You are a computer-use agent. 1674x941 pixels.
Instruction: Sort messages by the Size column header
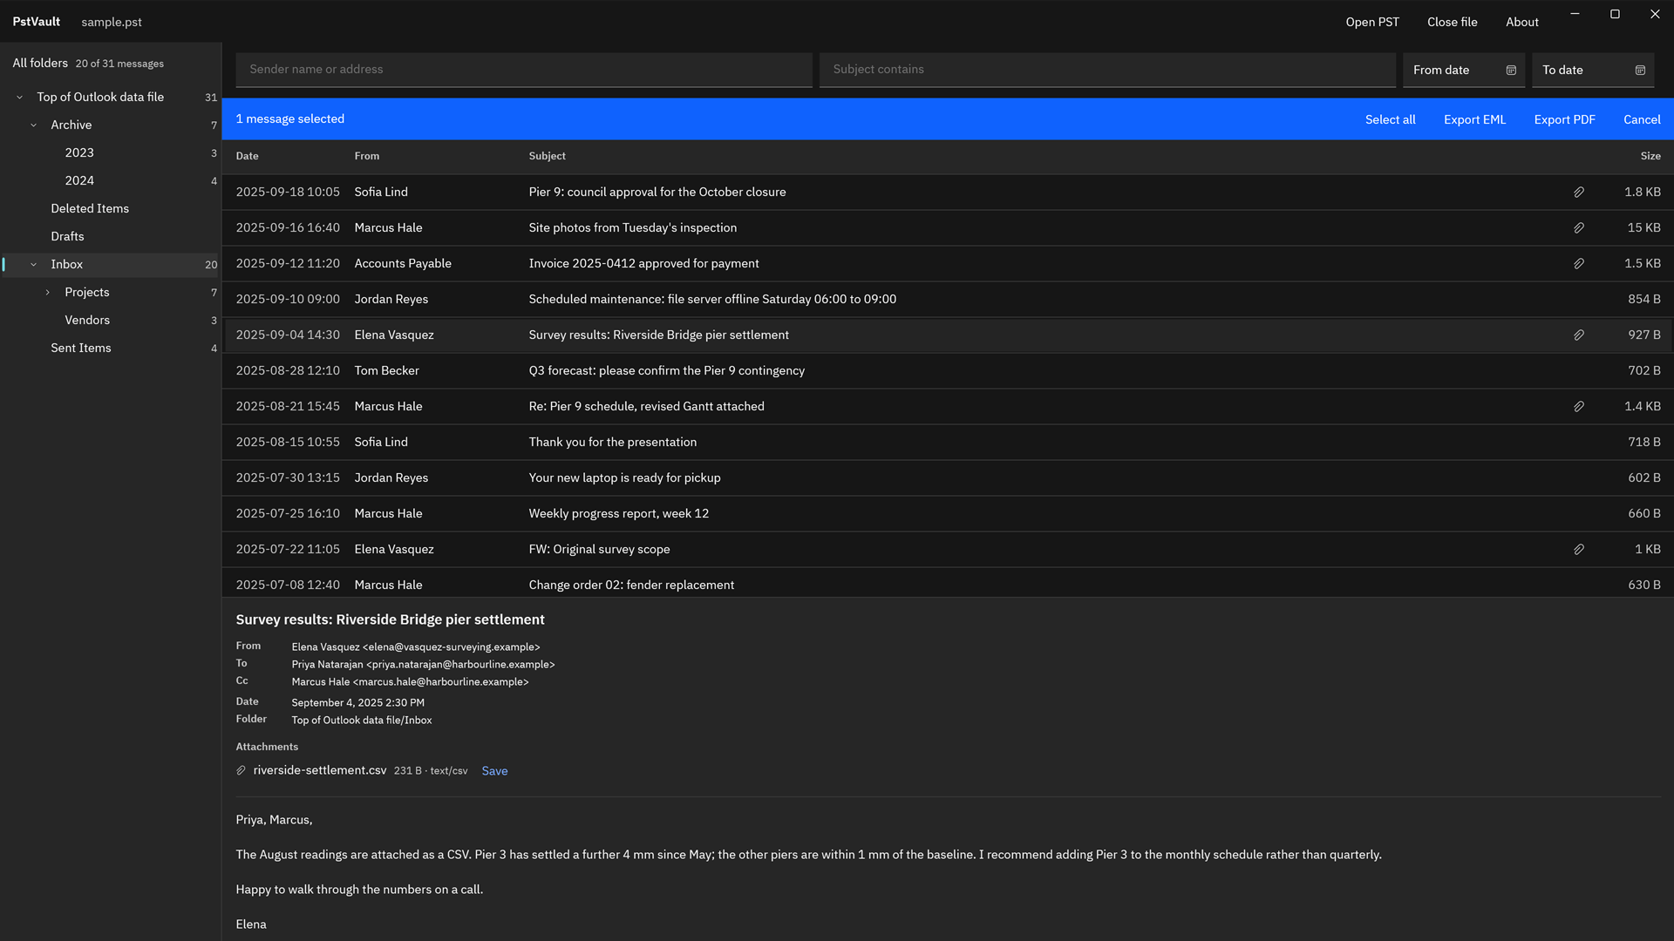[1650, 156]
